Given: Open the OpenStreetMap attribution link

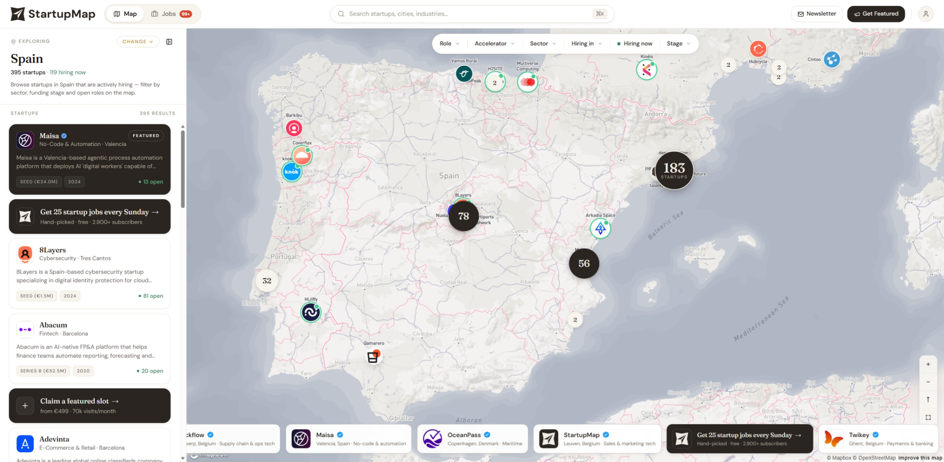Looking at the screenshot, I should click(x=874, y=458).
